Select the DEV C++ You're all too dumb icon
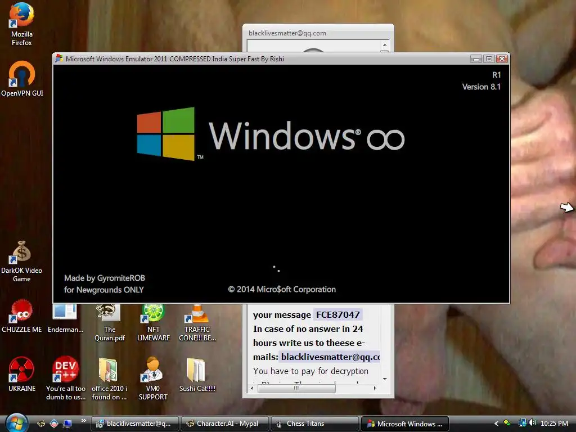Viewport: 576px width, 432px height. pyautogui.click(x=65, y=378)
